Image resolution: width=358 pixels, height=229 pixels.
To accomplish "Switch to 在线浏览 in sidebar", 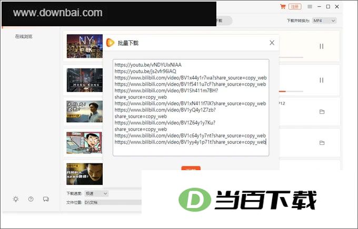I will pos(24,36).
